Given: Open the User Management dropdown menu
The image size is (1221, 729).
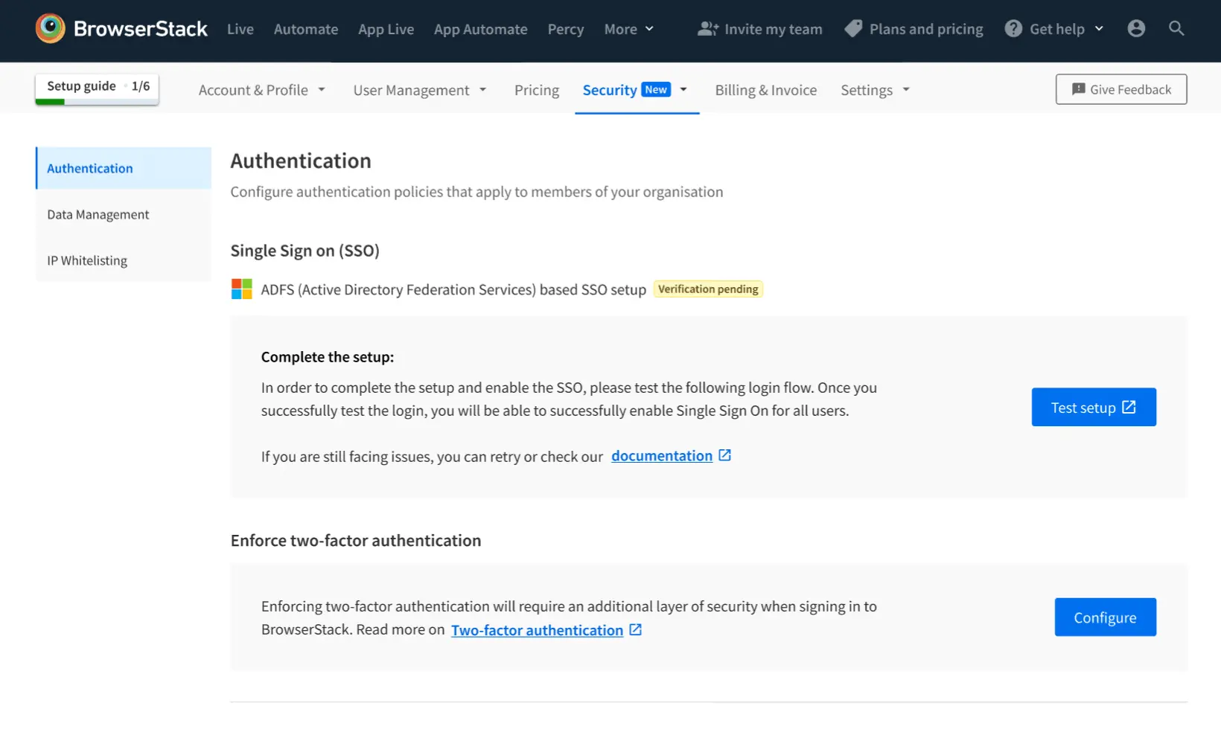Looking at the screenshot, I should click(x=419, y=90).
